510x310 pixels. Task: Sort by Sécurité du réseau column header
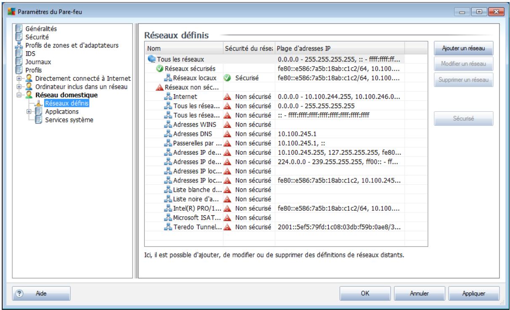click(x=249, y=48)
